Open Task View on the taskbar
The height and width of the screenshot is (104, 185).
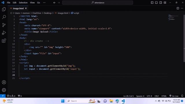click(x=99, y=101)
